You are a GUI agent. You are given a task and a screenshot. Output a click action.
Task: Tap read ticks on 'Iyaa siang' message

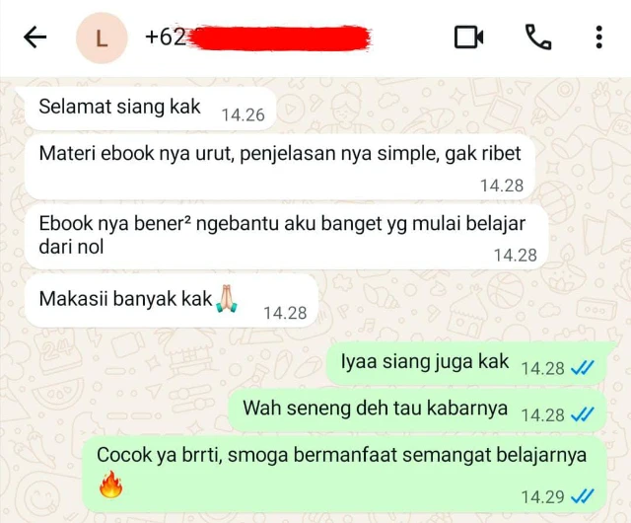[583, 368]
